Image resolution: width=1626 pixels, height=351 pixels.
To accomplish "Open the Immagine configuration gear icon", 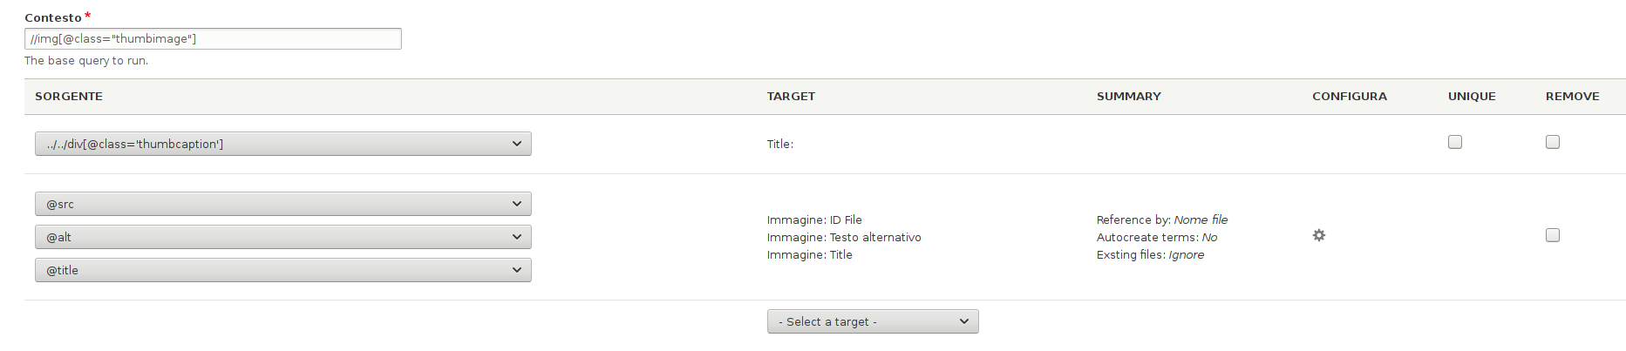I will [x=1319, y=235].
